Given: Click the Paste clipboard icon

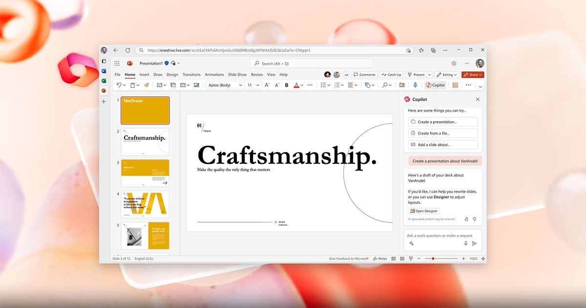Looking at the screenshot, I should 132,85.
